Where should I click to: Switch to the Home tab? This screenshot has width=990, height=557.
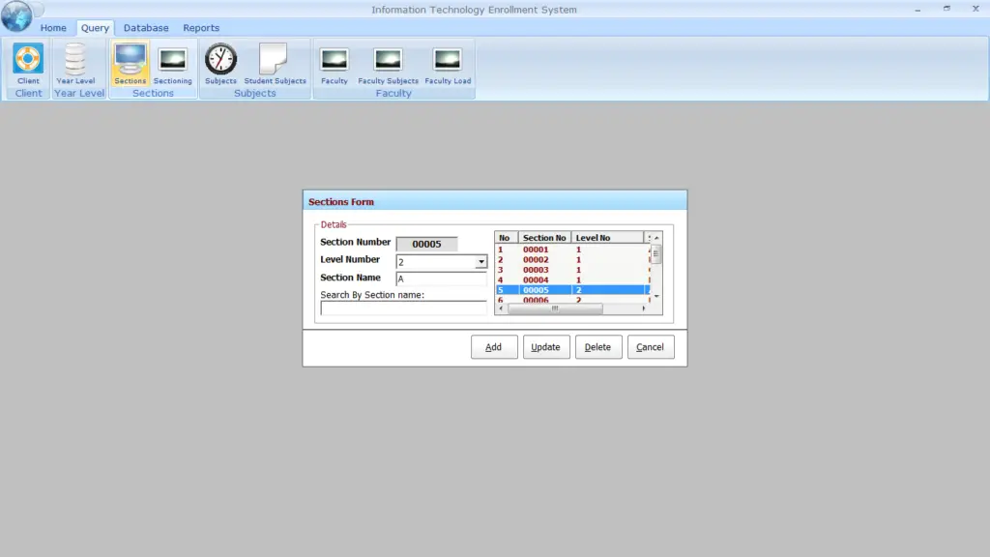coord(53,28)
